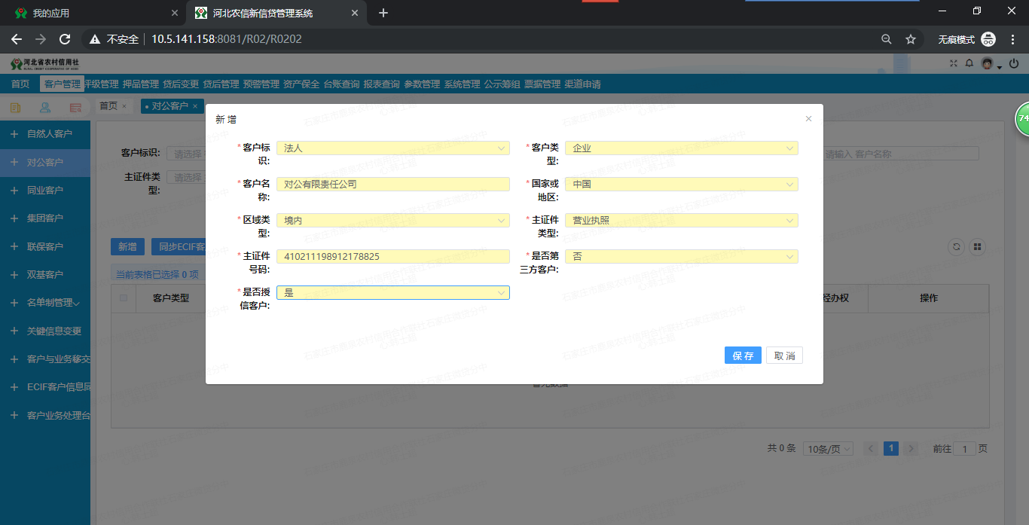Bookmark page with the star icon
Image resolution: width=1029 pixels, height=525 pixels.
coord(910,39)
